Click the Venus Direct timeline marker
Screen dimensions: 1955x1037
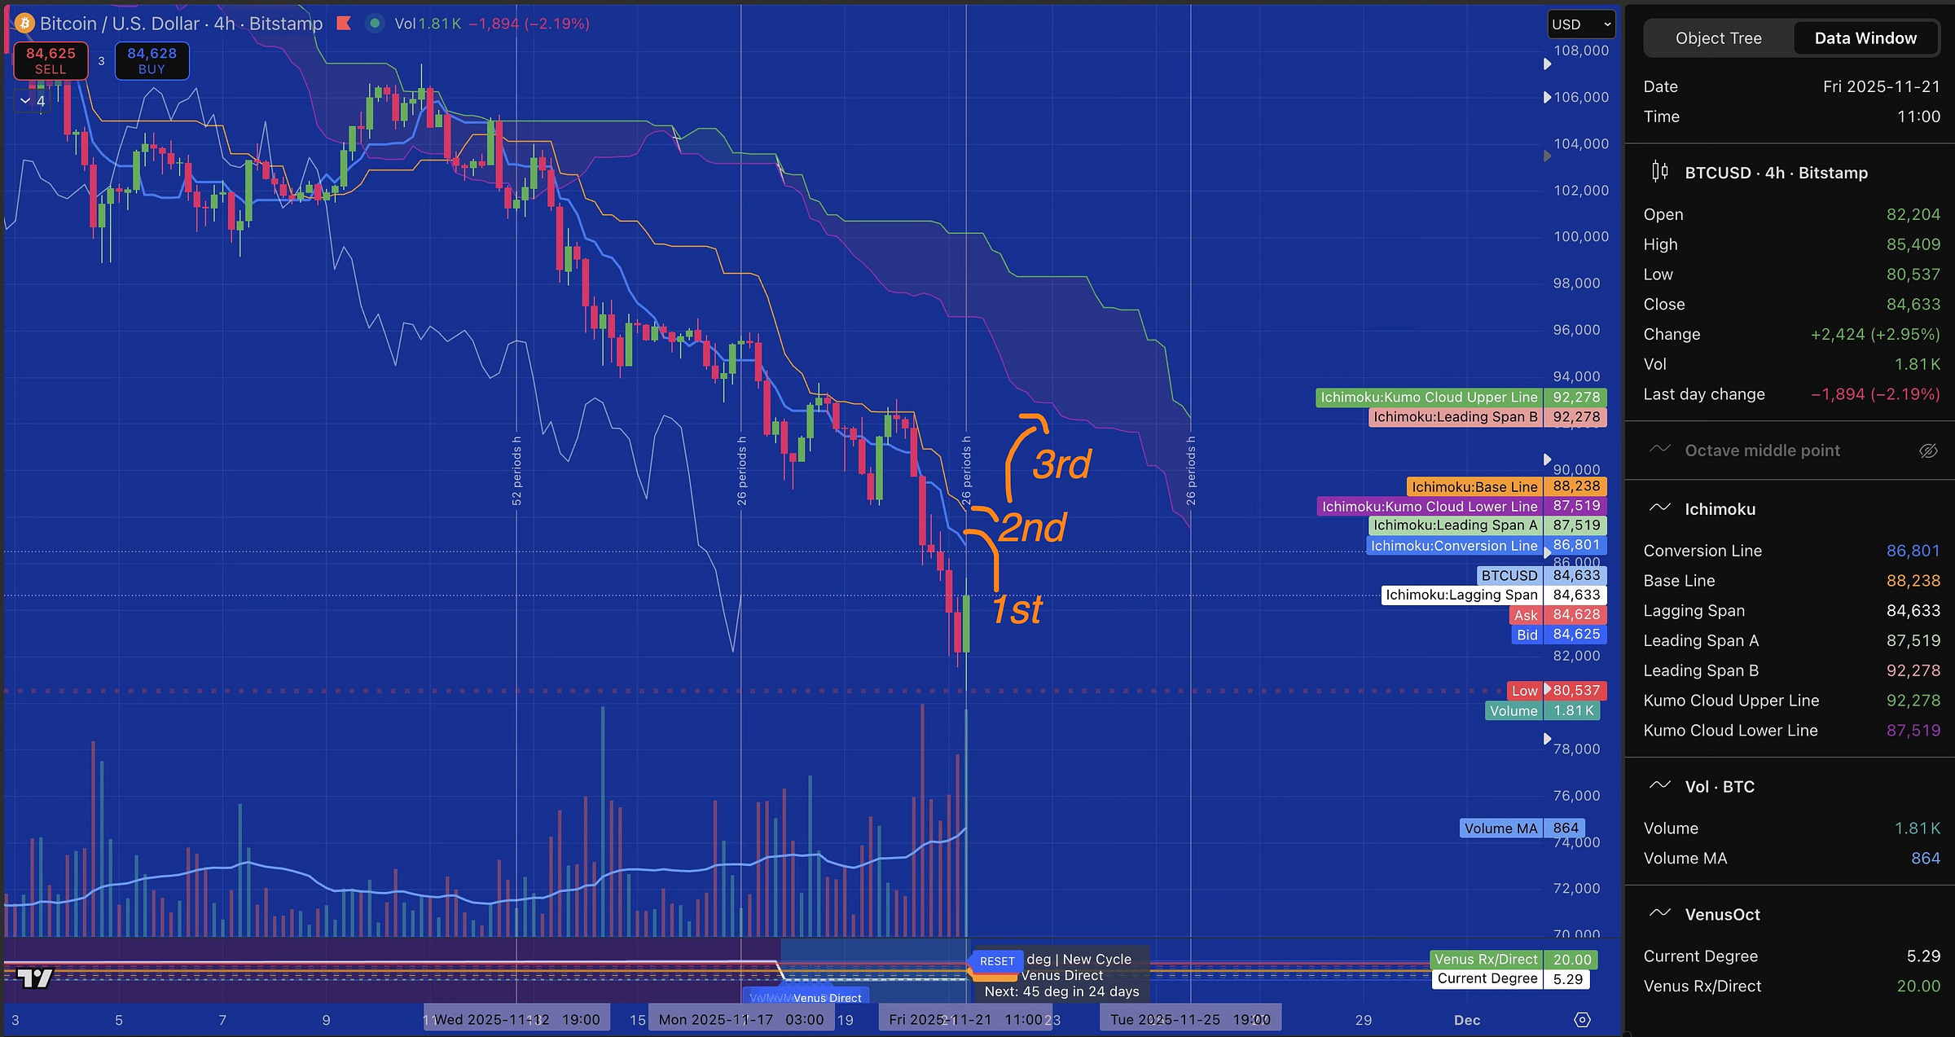[826, 997]
